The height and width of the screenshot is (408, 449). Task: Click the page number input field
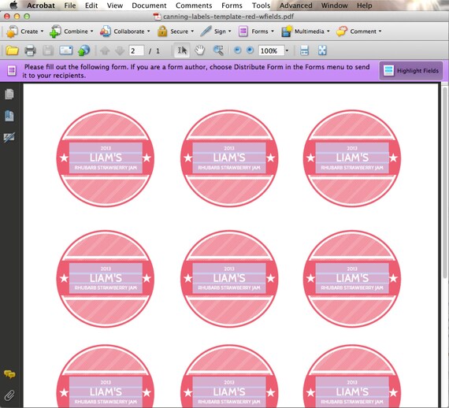(136, 51)
